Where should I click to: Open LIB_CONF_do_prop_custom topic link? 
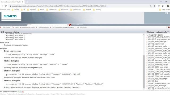pyautogui.click(x=159, y=37)
